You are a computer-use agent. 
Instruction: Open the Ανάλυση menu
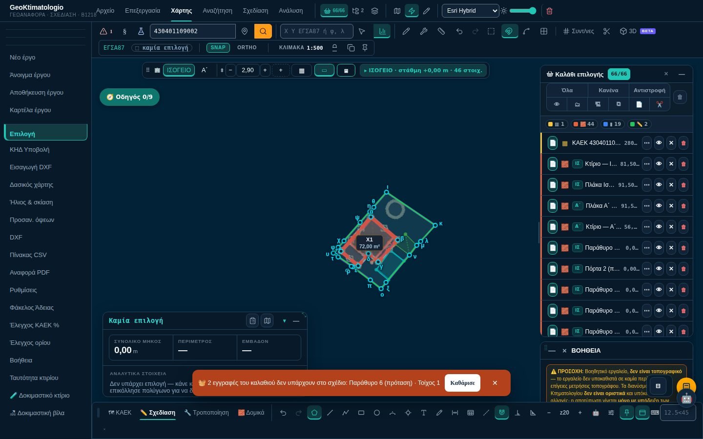(290, 11)
